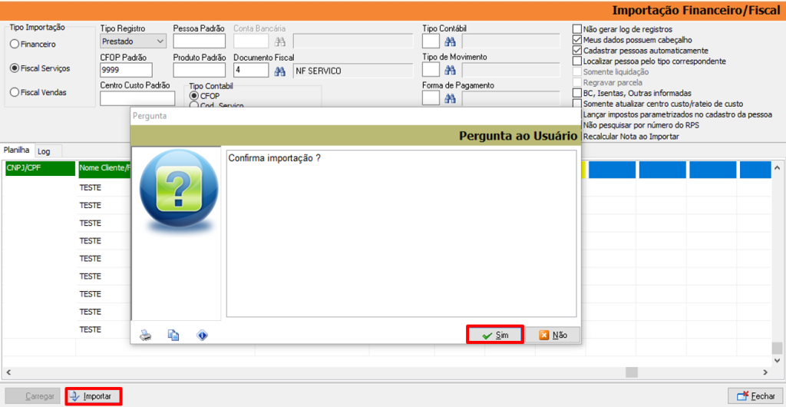Click the binoculars search icon for Documento Fiscal
Screen dimensions: 786x407
(279, 71)
